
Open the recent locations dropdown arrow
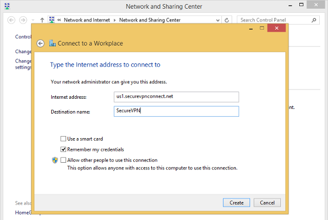pos(33,20)
